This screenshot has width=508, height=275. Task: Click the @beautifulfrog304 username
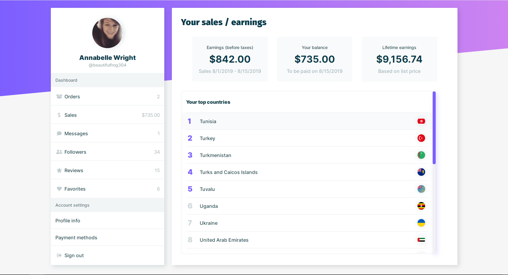point(107,65)
